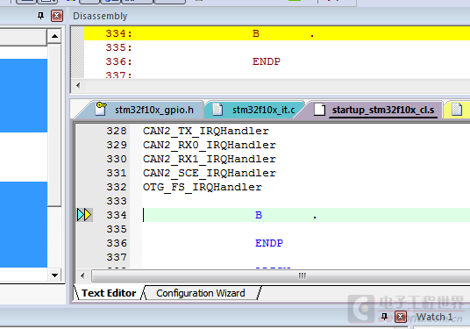
Task: Click the editor horizontal scroll left arrow
Action: click(x=82, y=275)
